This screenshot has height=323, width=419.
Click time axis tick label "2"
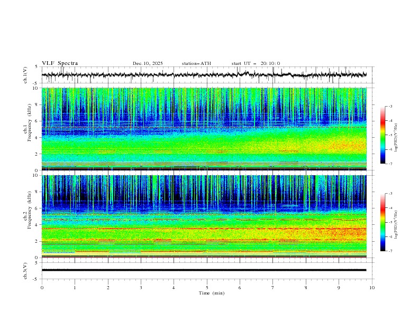108,288
